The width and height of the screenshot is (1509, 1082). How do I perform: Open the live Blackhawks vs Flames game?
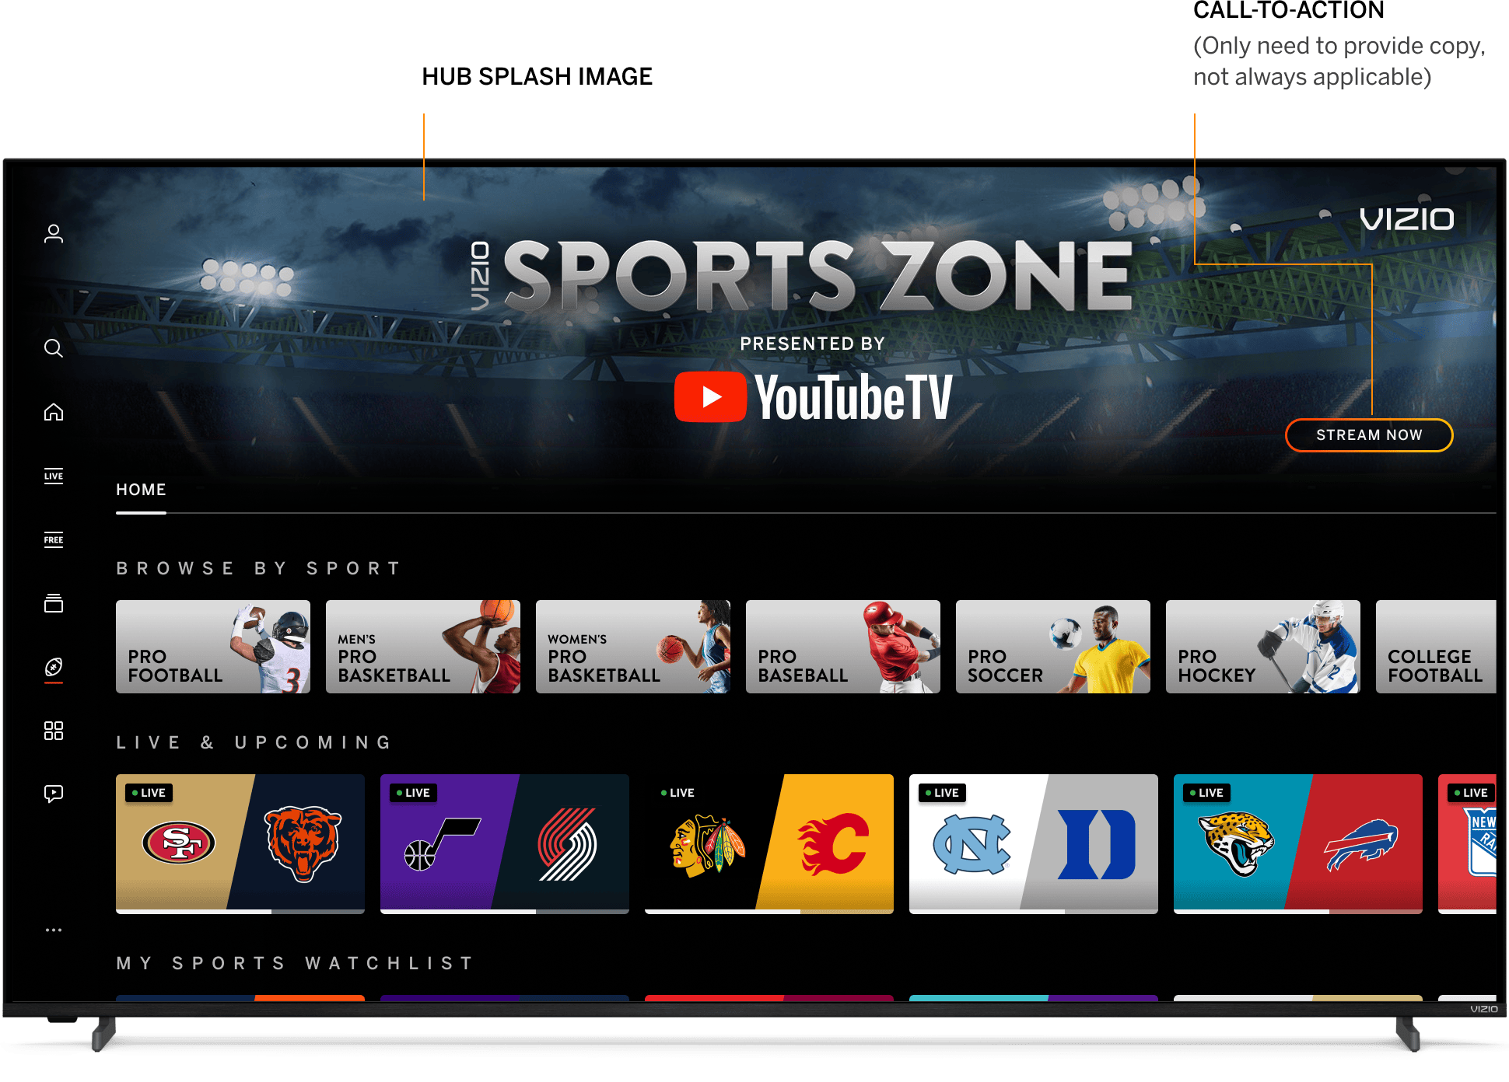click(769, 842)
